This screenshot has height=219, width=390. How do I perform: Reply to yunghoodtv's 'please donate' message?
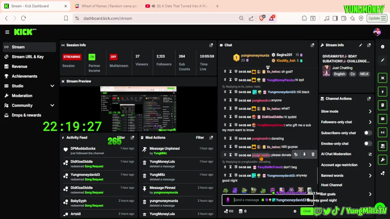click(296, 155)
